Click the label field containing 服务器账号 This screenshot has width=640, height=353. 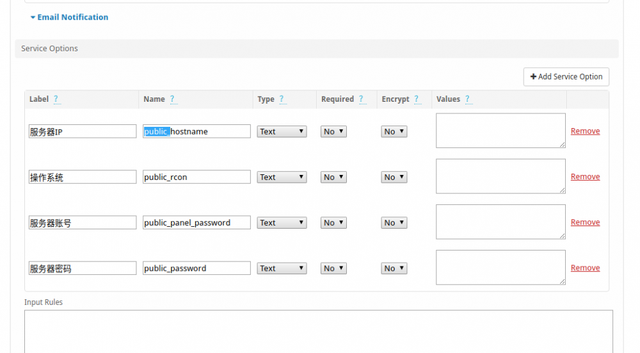pos(83,223)
